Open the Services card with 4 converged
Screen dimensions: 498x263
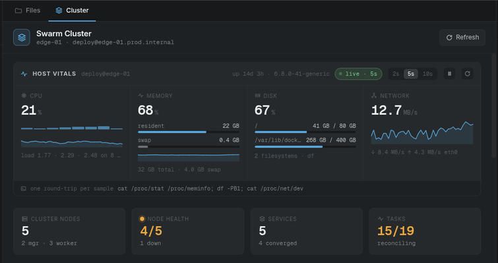pos(307,231)
